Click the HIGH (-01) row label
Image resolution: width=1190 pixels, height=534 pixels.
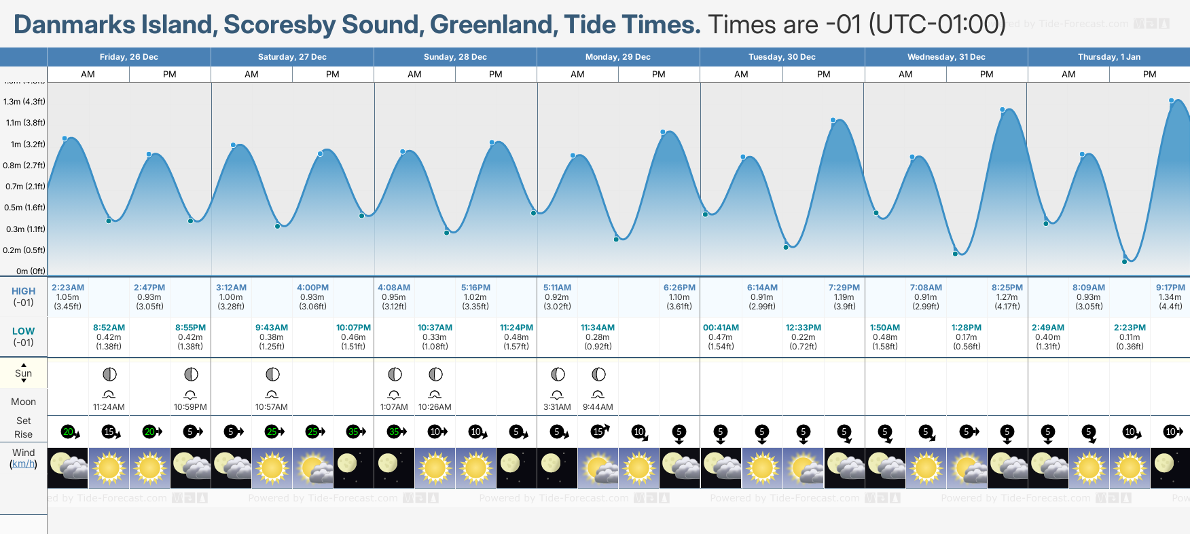pyautogui.click(x=23, y=297)
